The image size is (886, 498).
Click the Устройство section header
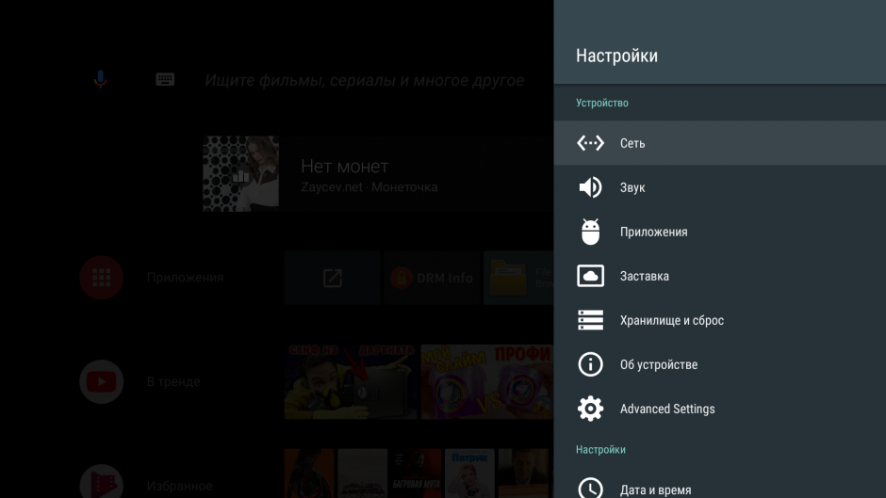click(x=601, y=103)
